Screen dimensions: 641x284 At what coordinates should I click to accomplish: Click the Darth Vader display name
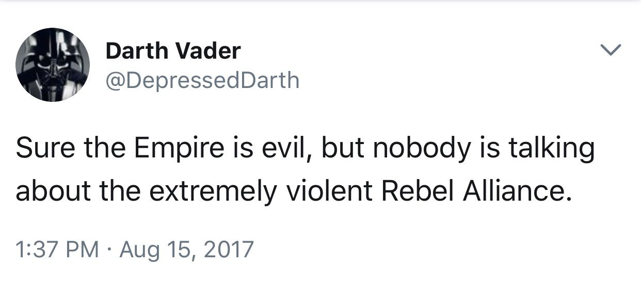coord(173,50)
